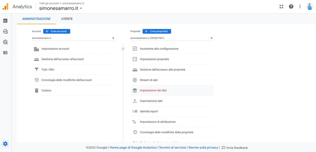This screenshot has width=316, height=152.
Task: Open the Norme sulla privacy link
Action: tap(203, 148)
